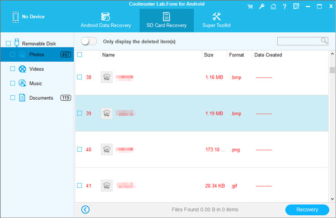The width and height of the screenshot is (336, 218).
Task: Click the Photos category icon
Action: coord(22,54)
